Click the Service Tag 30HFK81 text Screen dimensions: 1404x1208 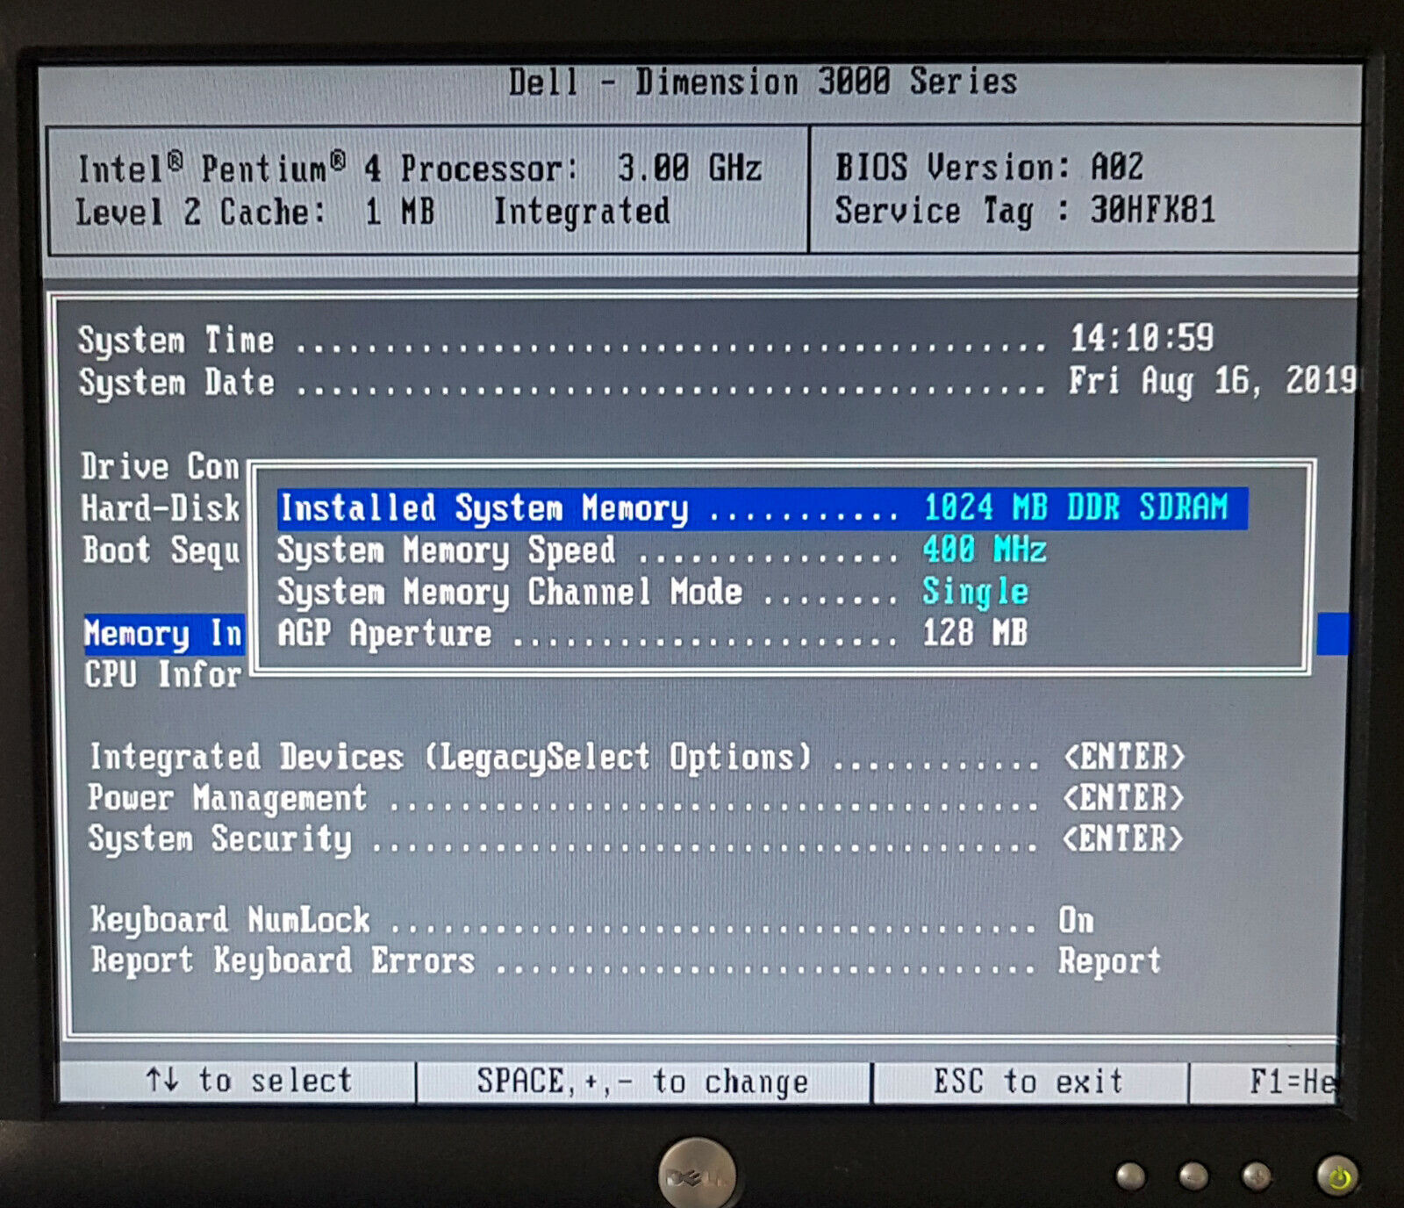coord(1025,211)
